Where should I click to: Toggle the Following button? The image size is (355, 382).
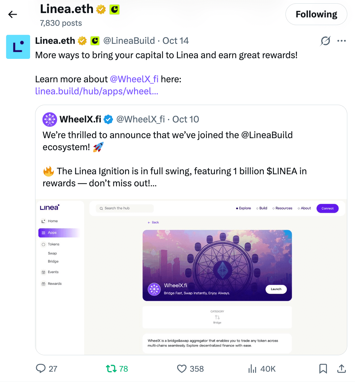pyautogui.click(x=316, y=14)
